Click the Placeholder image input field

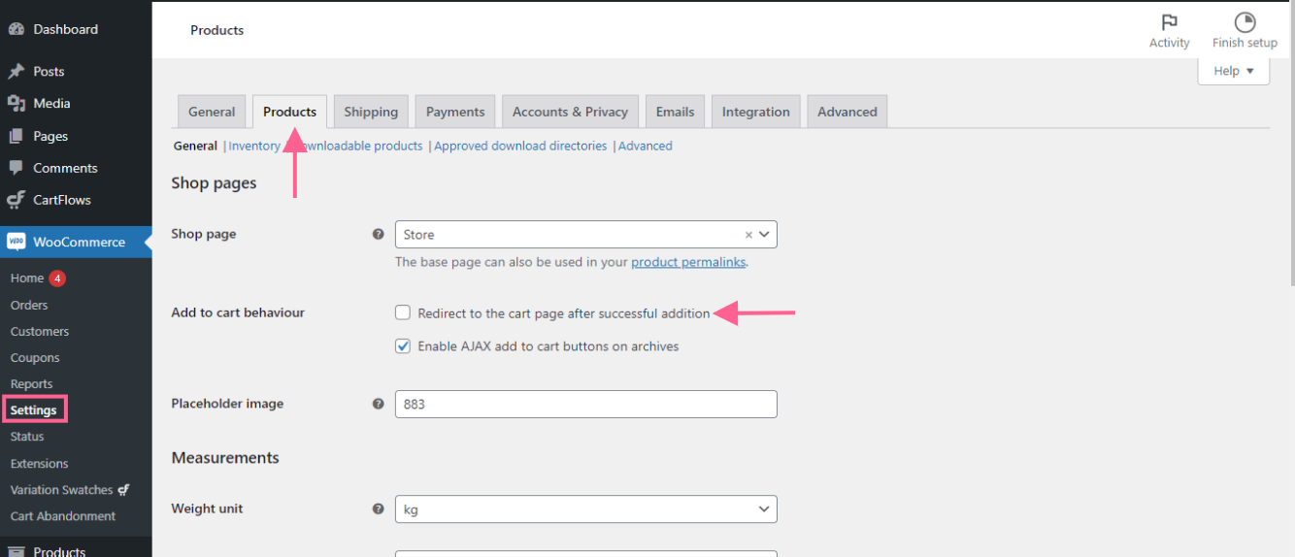[x=585, y=404]
